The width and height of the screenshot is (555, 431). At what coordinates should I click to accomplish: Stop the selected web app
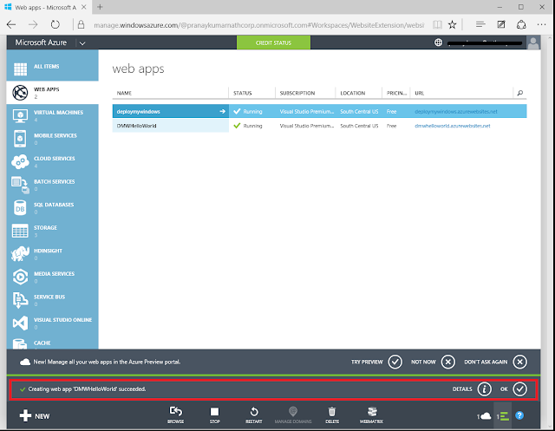click(x=214, y=415)
